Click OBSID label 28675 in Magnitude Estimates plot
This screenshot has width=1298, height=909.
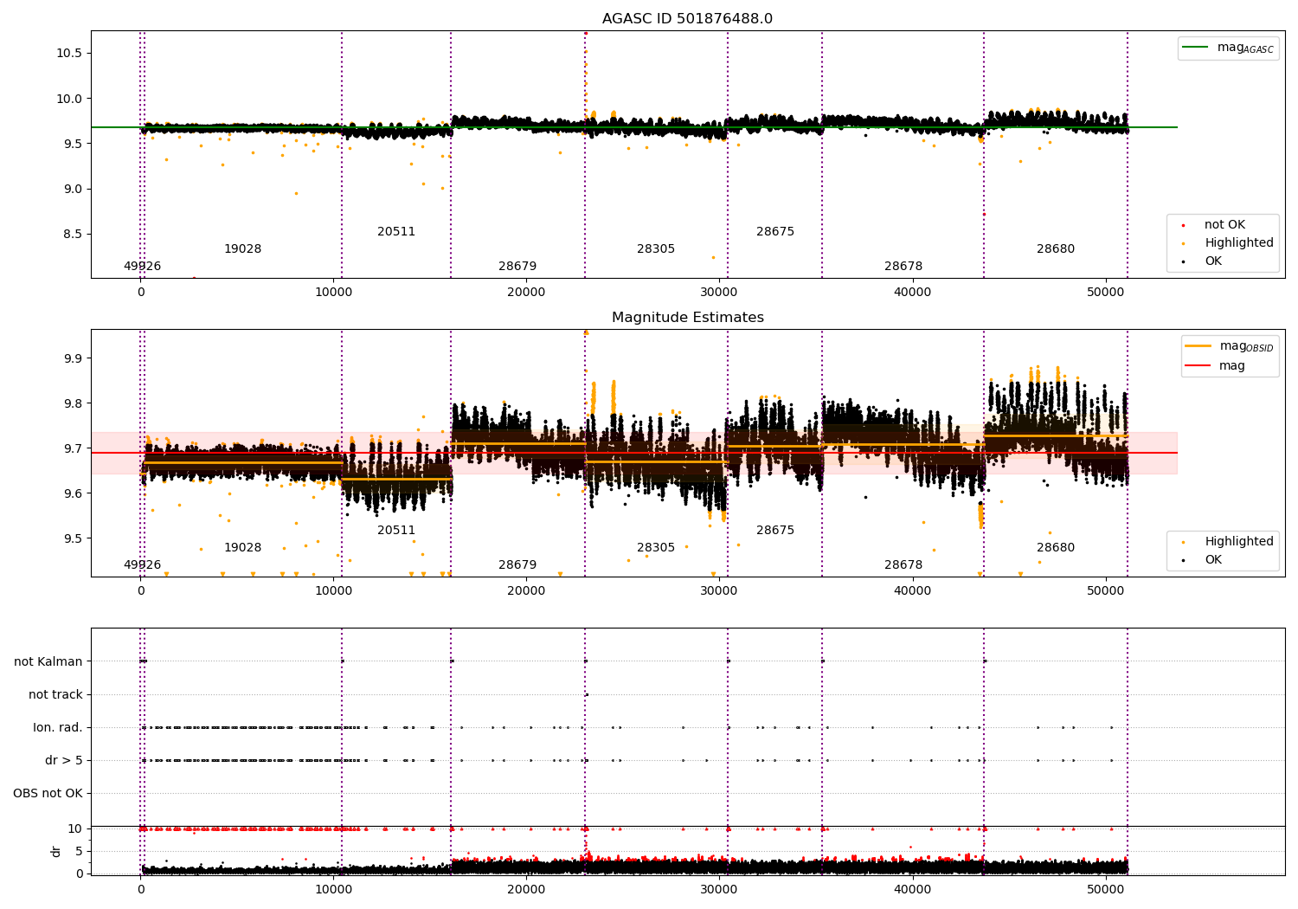pos(775,531)
